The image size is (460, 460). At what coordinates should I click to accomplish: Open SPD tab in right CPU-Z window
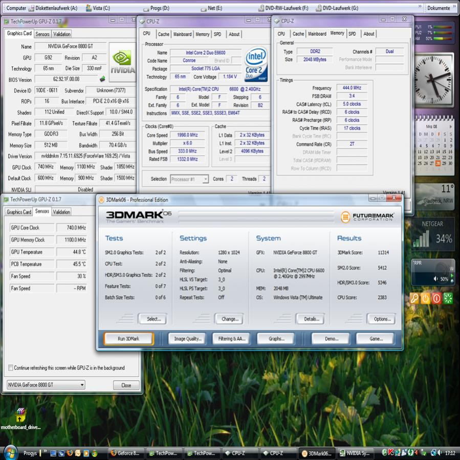point(352,34)
